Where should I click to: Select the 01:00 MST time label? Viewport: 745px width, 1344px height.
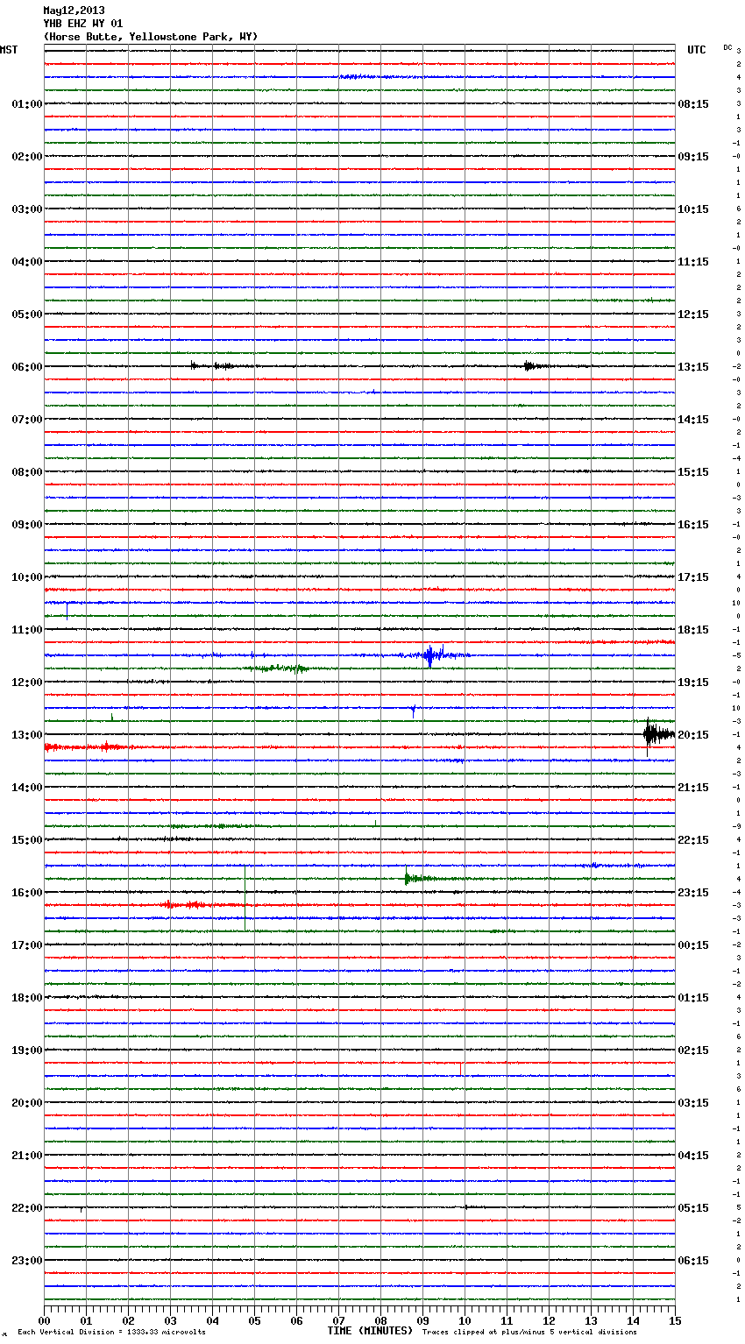point(26,104)
